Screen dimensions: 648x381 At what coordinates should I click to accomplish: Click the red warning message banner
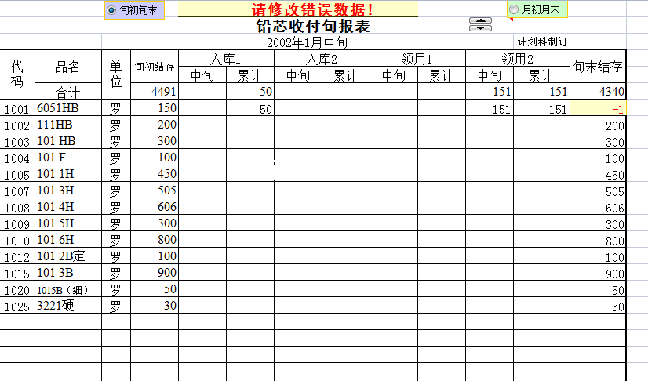[x=312, y=9]
